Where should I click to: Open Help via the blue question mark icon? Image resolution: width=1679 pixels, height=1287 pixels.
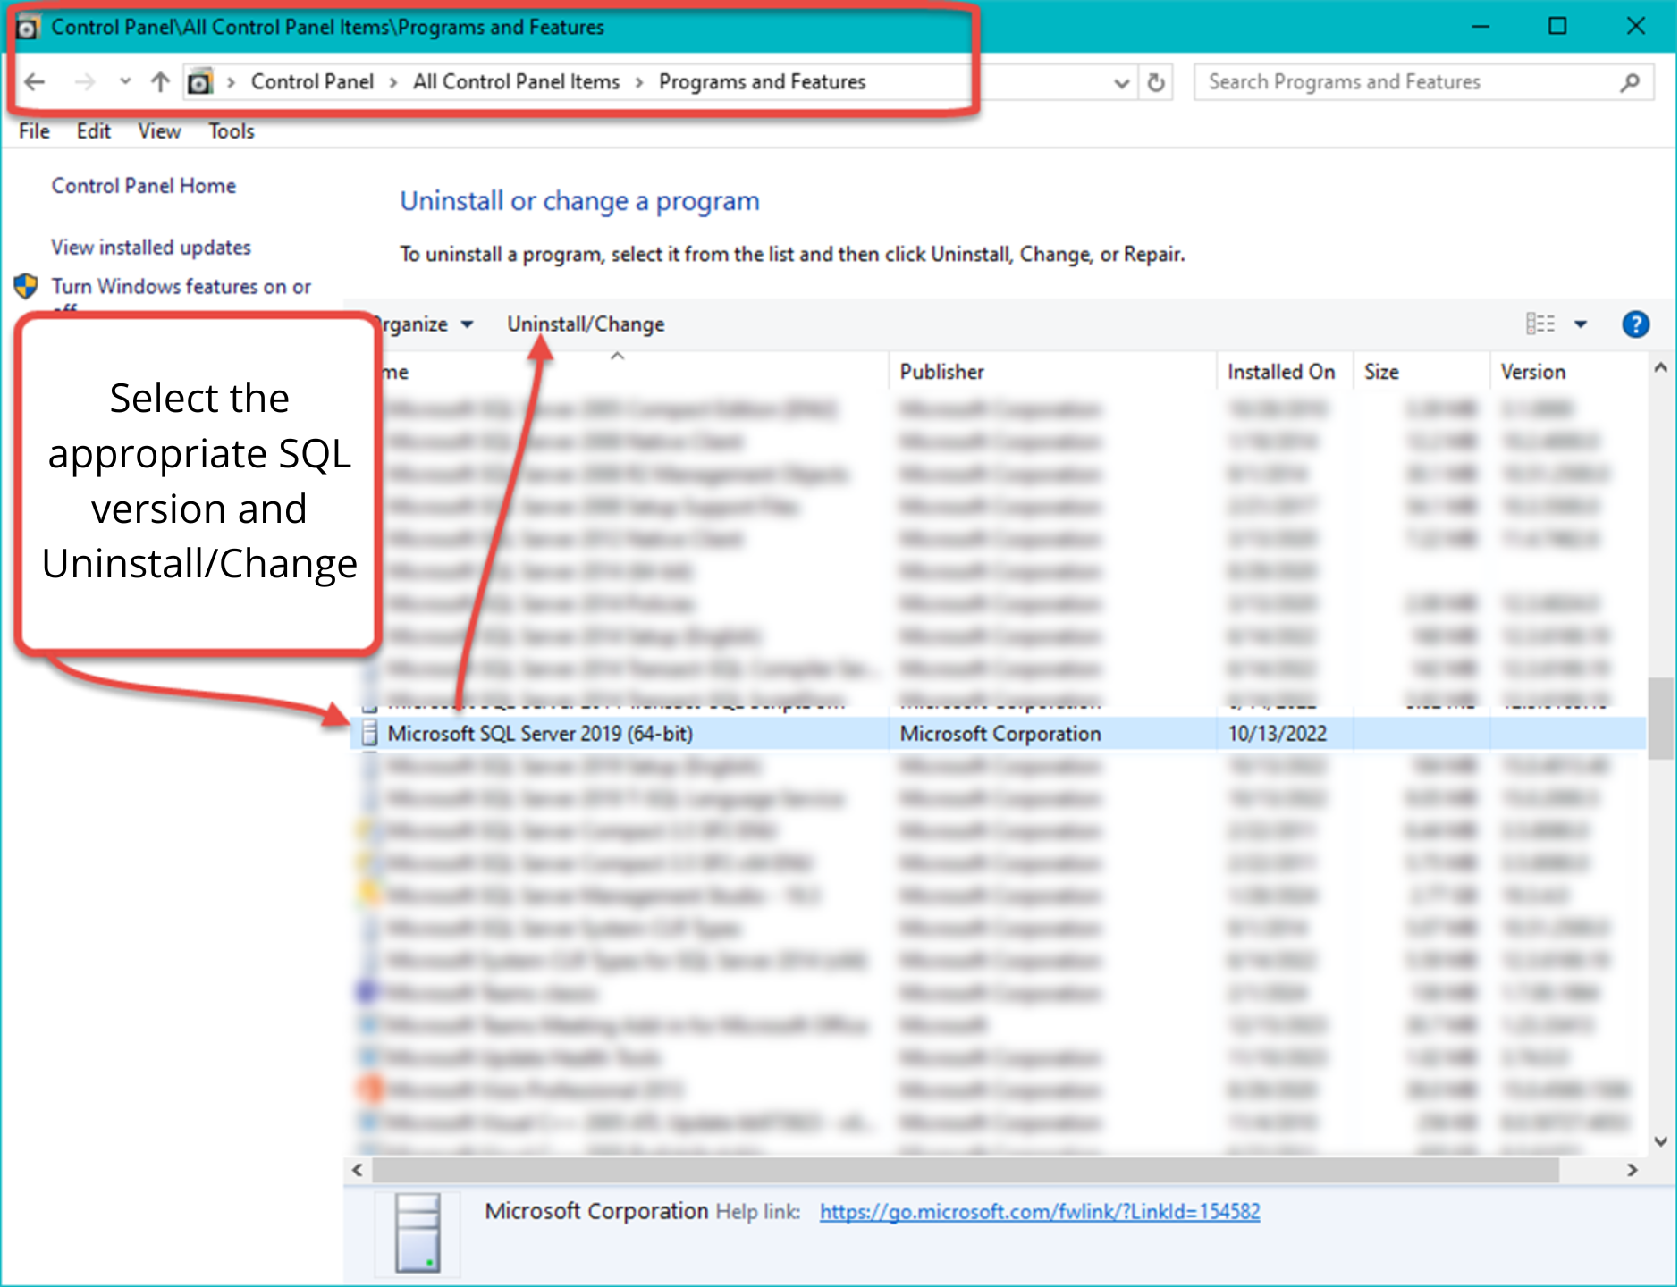coord(1635,324)
